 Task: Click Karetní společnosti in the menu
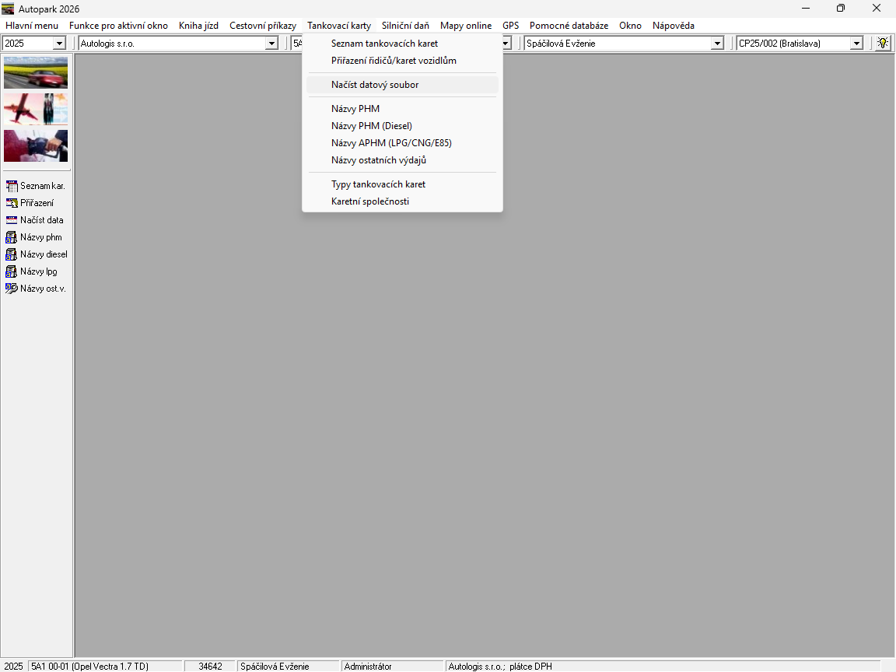click(x=369, y=201)
